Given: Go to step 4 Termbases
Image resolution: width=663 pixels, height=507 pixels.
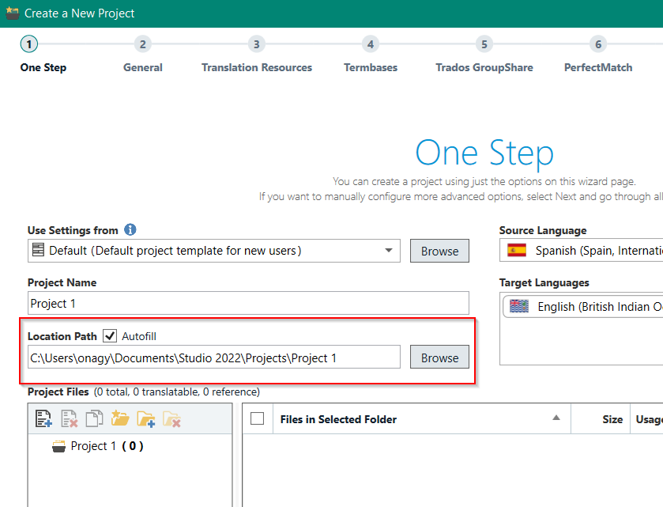Looking at the screenshot, I should tap(371, 44).
